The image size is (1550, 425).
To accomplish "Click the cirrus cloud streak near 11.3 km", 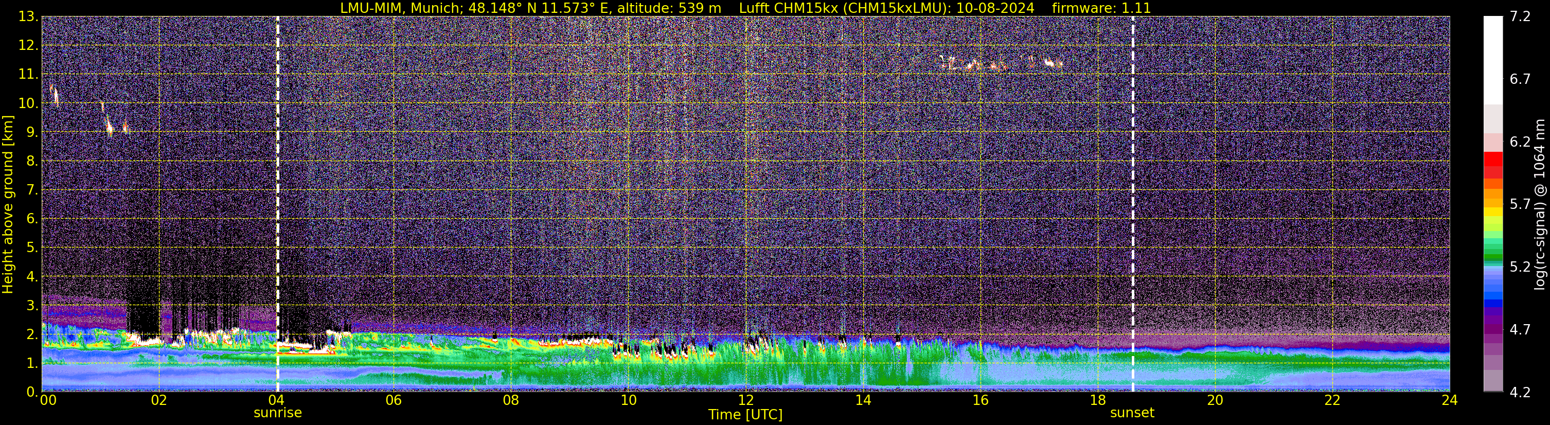I will tap(1001, 63).
